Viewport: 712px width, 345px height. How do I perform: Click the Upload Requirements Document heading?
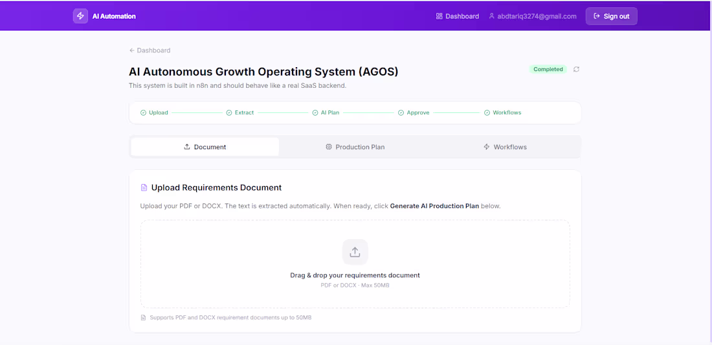(x=217, y=188)
